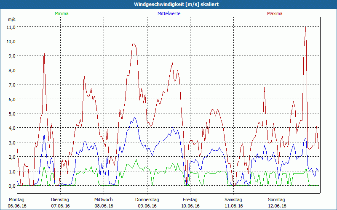This screenshot has height=210, width=337.
Task: Click the 3,0 axis value
Action: [x=12, y=142]
